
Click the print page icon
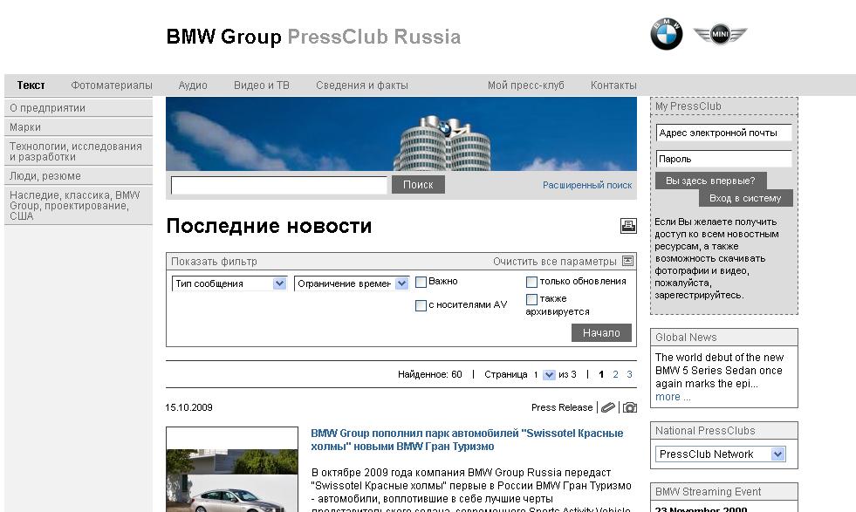point(628,226)
